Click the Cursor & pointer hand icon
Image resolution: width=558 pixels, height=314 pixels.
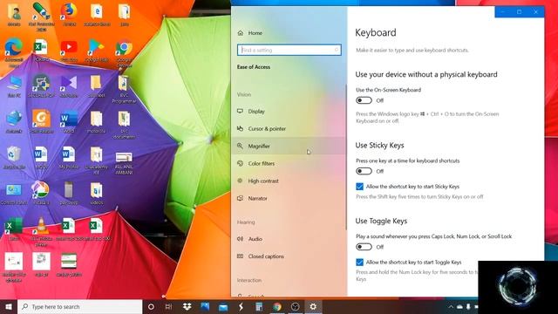click(241, 128)
